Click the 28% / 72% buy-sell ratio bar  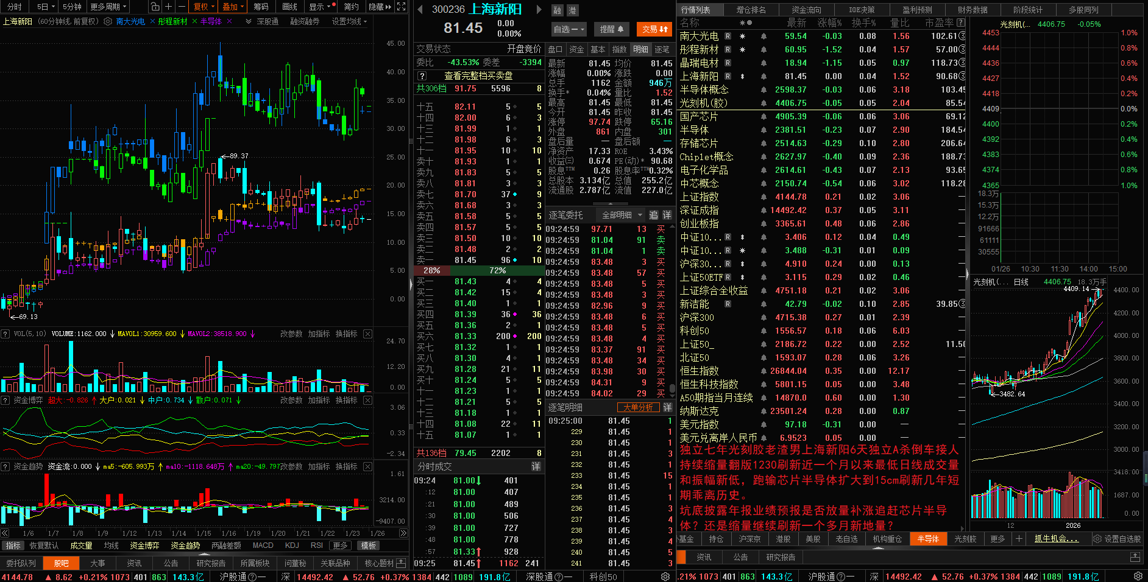click(x=478, y=270)
